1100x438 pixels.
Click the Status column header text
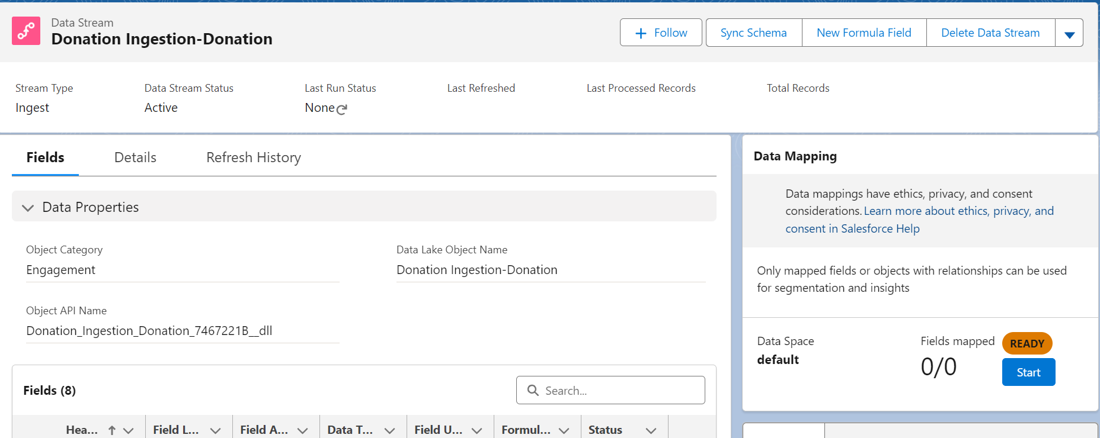click(x=605, y=430)
